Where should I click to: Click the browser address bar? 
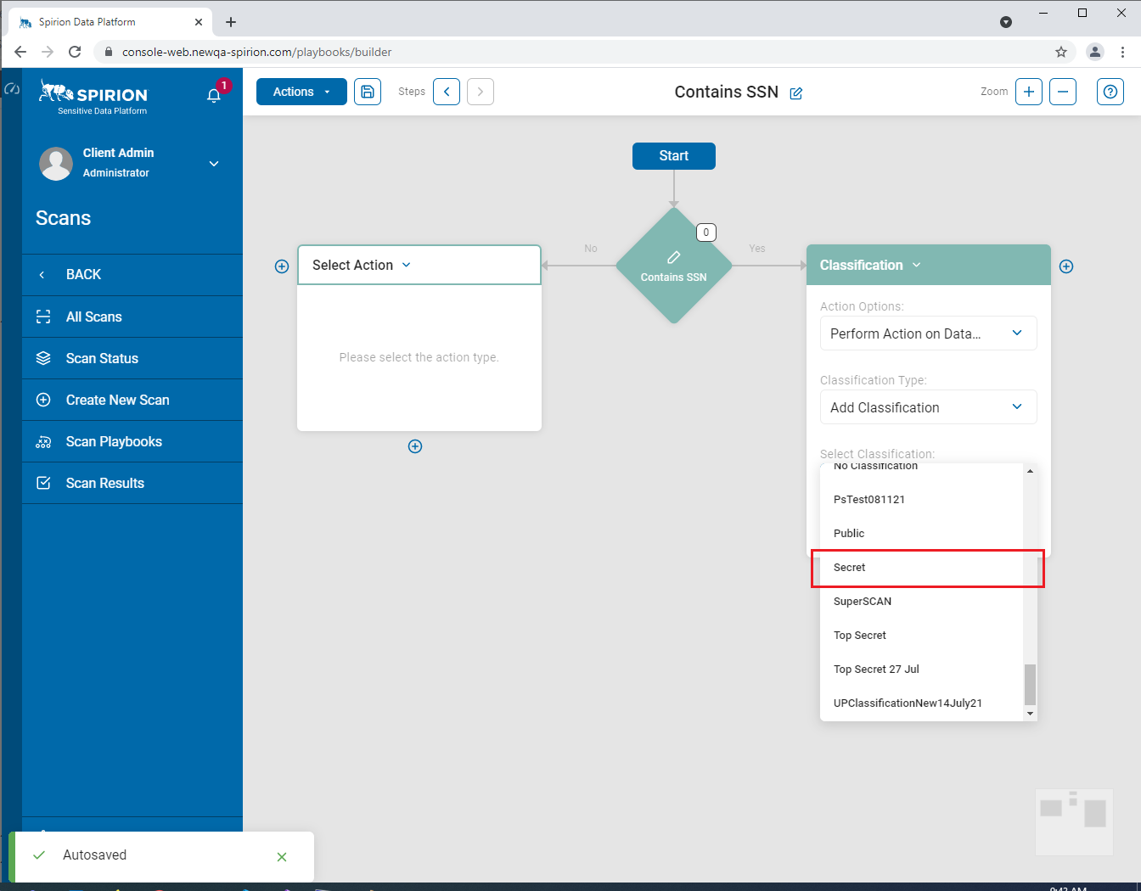coord(586,52)
